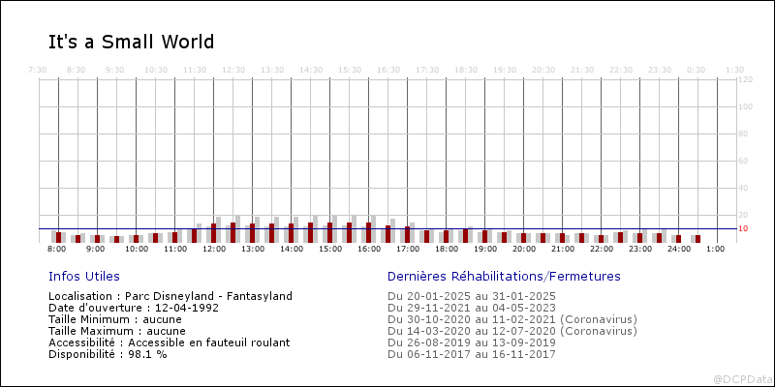The height and width of the screenshot is (387, 775).
Task: Click the red 10 average value label
Action: click(x=742, y=229)
